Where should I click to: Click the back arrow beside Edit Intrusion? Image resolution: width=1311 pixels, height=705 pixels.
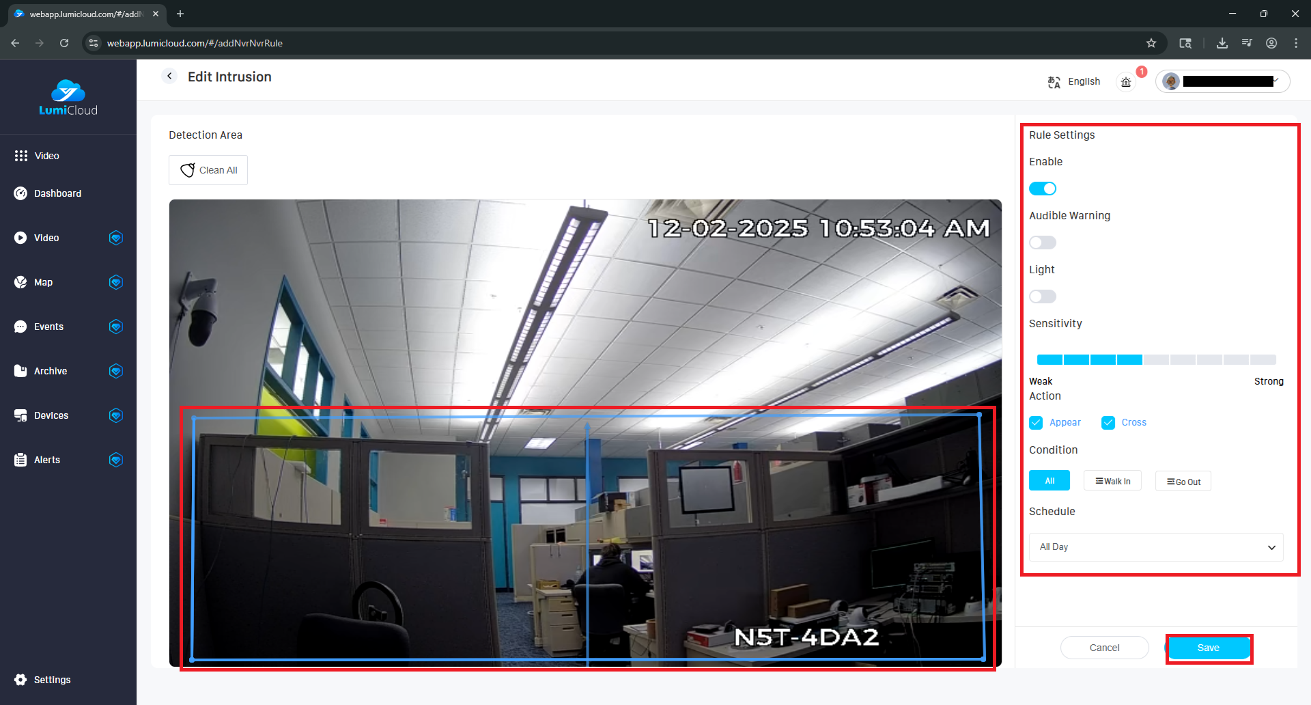pyautogui.click(x=169, y=77)
